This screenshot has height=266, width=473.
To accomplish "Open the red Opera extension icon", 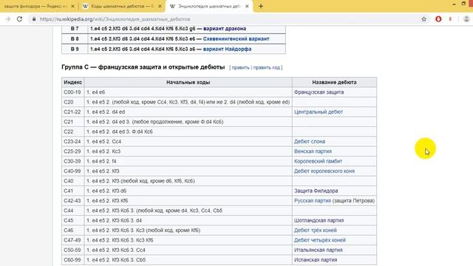I will (438, 19).
